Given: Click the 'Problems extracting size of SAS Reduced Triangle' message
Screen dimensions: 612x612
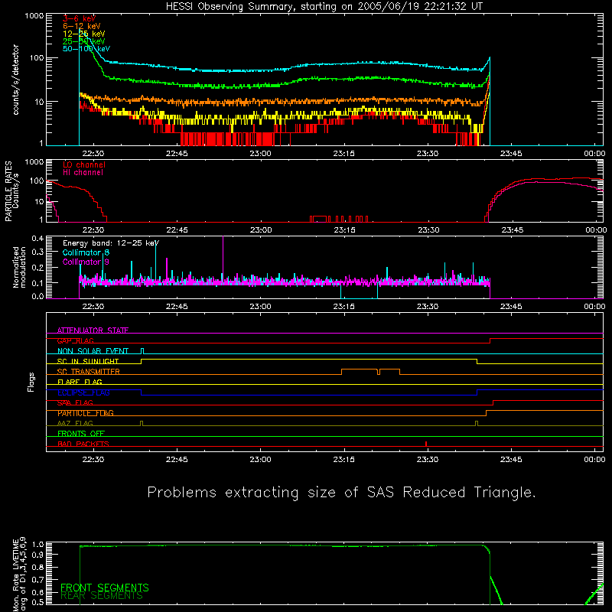Looking at the screenshot, I should 341,493.
